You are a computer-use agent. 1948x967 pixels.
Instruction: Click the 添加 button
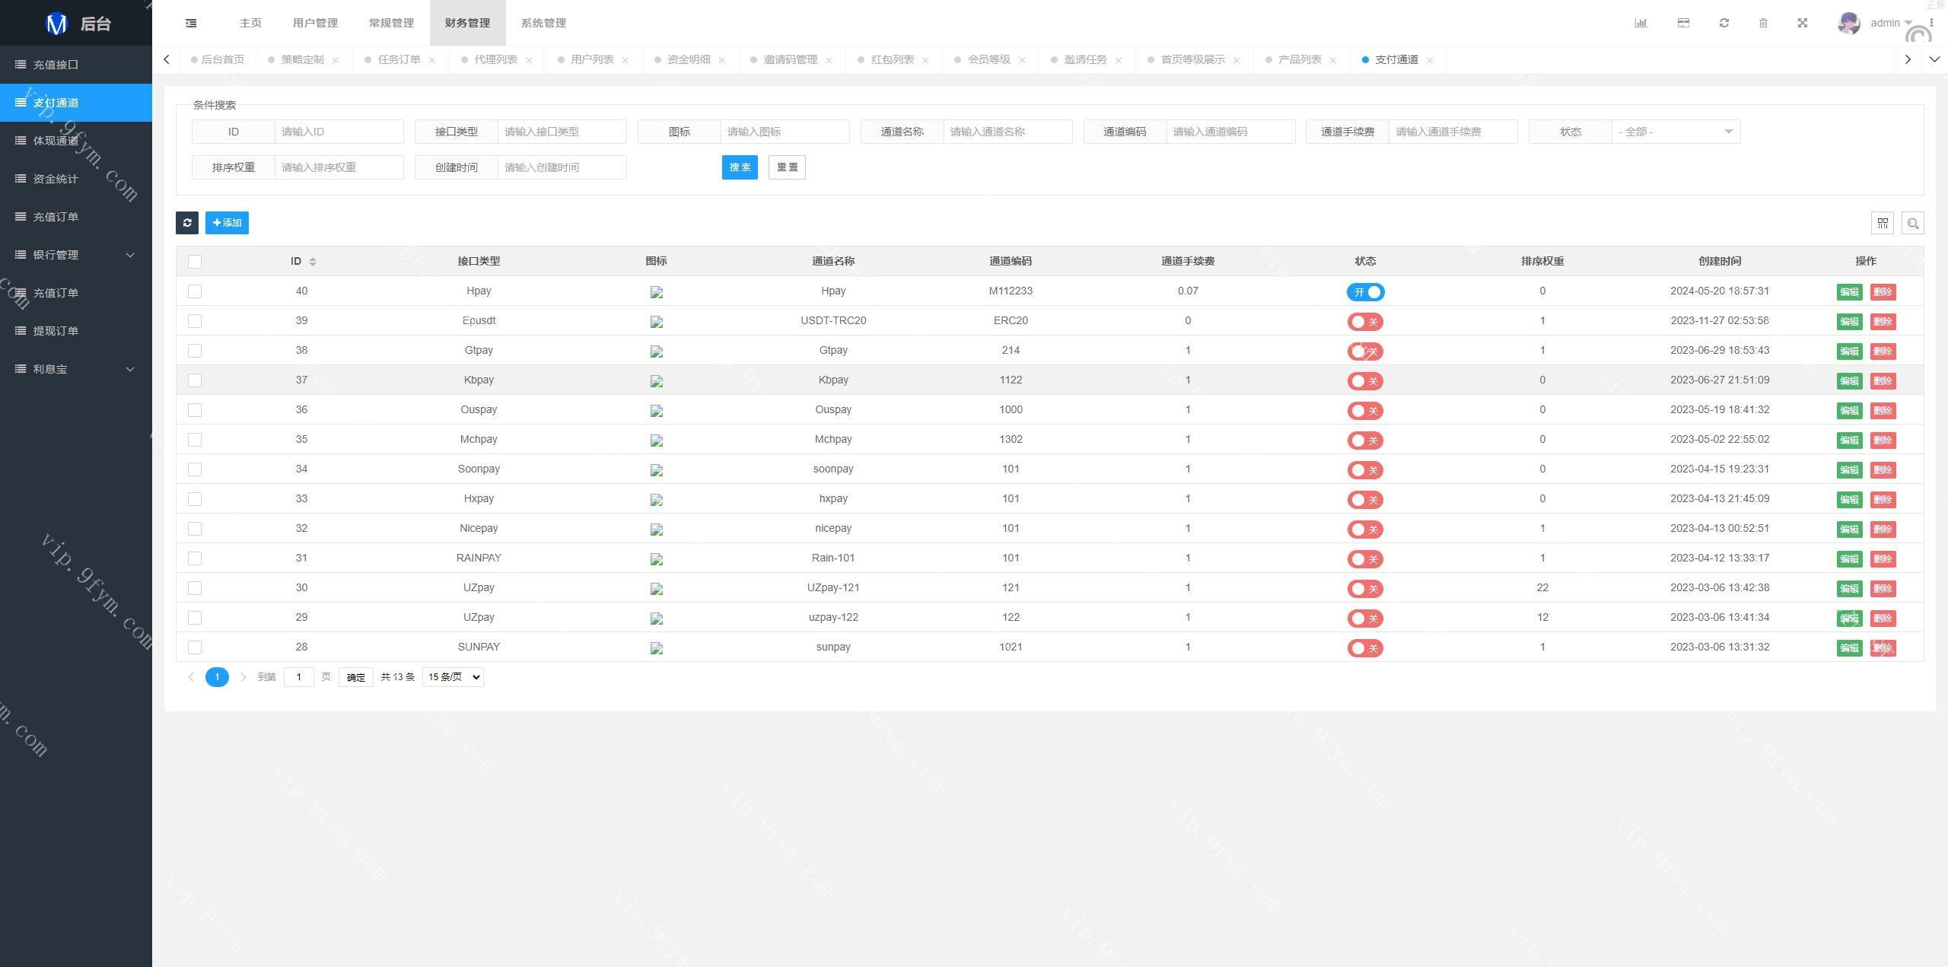pyautogui.click(x=227, y=223)
